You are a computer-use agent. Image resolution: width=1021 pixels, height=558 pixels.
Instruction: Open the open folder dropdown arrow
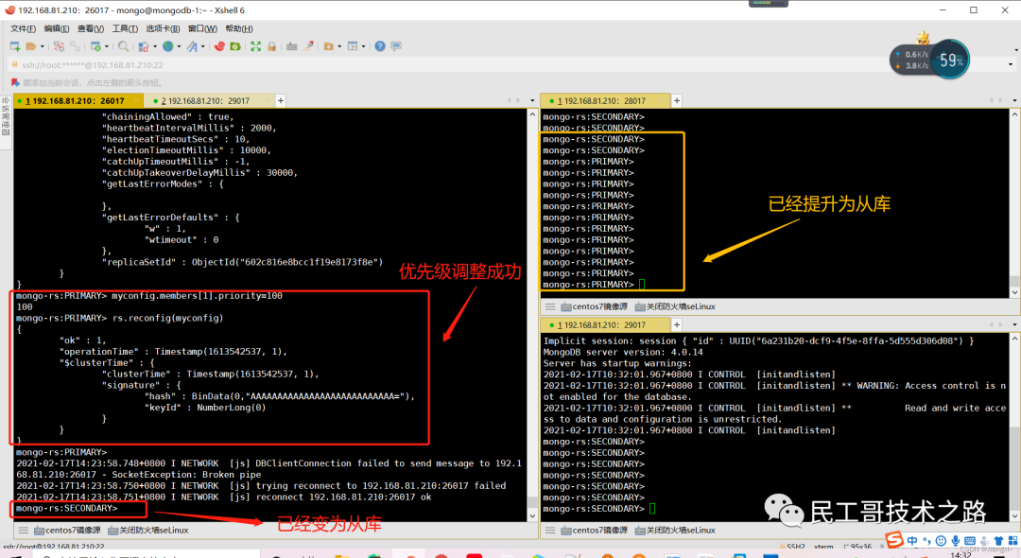[42, 45]
